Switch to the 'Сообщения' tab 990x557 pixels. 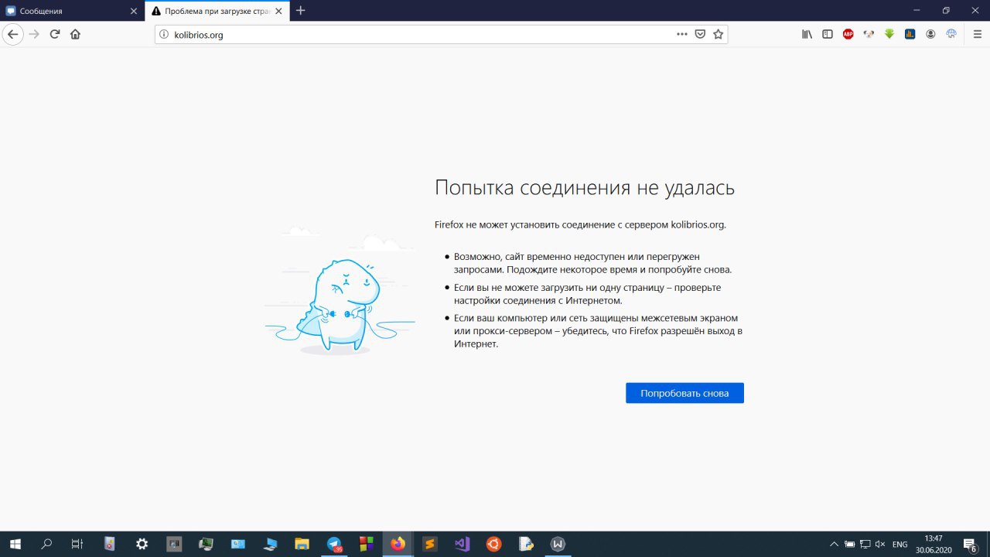coord(72,12)
